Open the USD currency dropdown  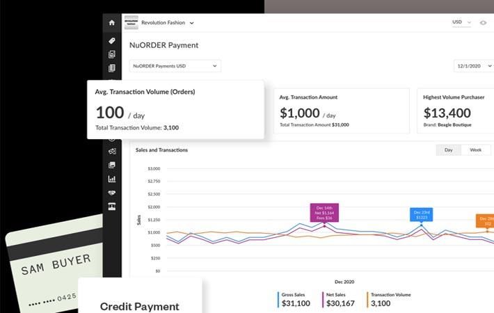pos(461,22)
